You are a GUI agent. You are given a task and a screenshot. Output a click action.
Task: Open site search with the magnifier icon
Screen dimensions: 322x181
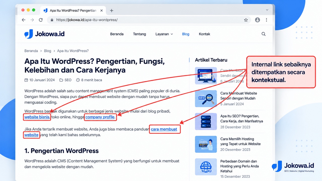tap(264, 34)
